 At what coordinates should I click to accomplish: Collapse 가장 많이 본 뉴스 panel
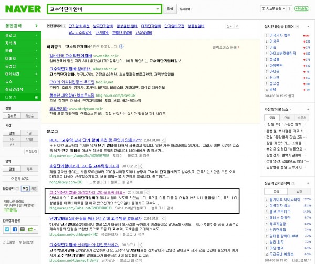[x=308, y=109]
